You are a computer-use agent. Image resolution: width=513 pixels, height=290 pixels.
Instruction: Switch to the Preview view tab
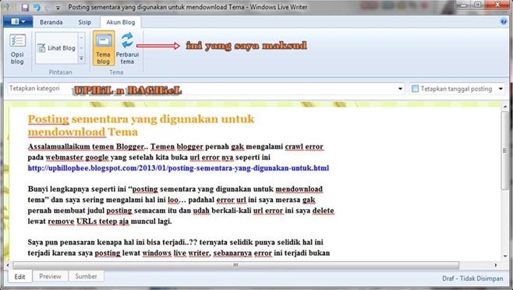(x=50, y=276)
